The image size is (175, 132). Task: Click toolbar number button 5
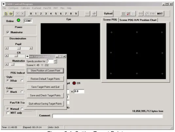[56, 14]
